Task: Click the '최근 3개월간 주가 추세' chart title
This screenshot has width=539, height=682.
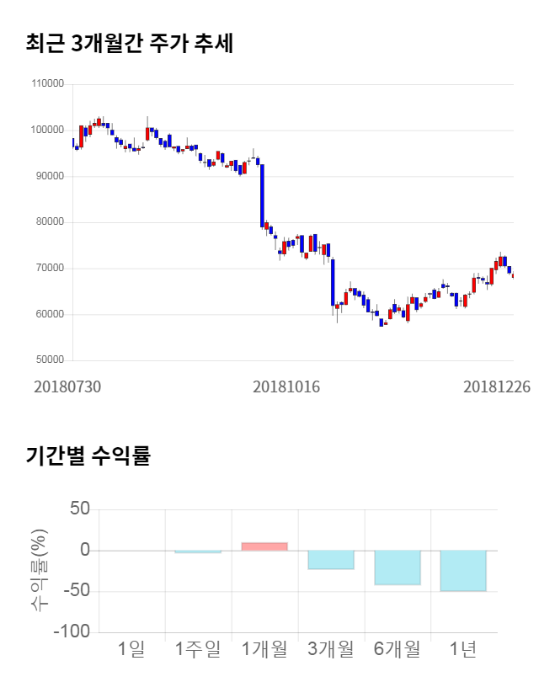Action: [129, 44]
